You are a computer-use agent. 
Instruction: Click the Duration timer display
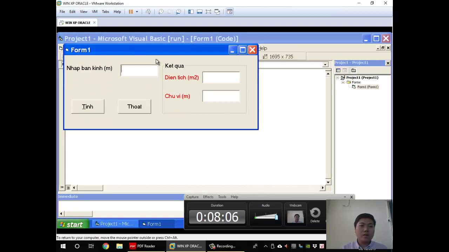pos(217,217)
